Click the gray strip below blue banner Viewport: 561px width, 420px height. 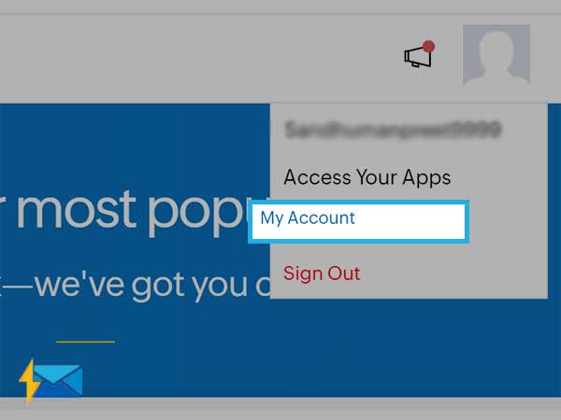(280, 409)
